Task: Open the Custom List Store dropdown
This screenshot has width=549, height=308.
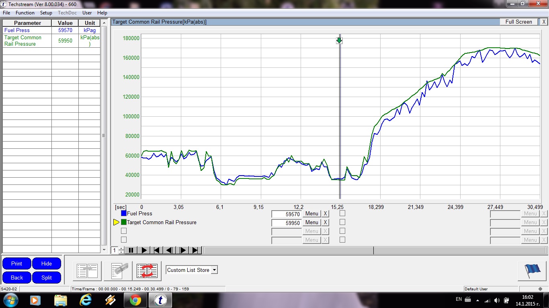Action: 214,270
